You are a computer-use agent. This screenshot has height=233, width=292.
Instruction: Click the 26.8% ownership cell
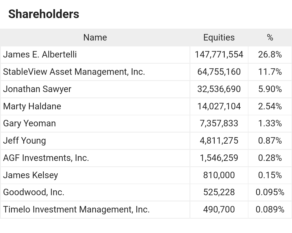[270, 55]
